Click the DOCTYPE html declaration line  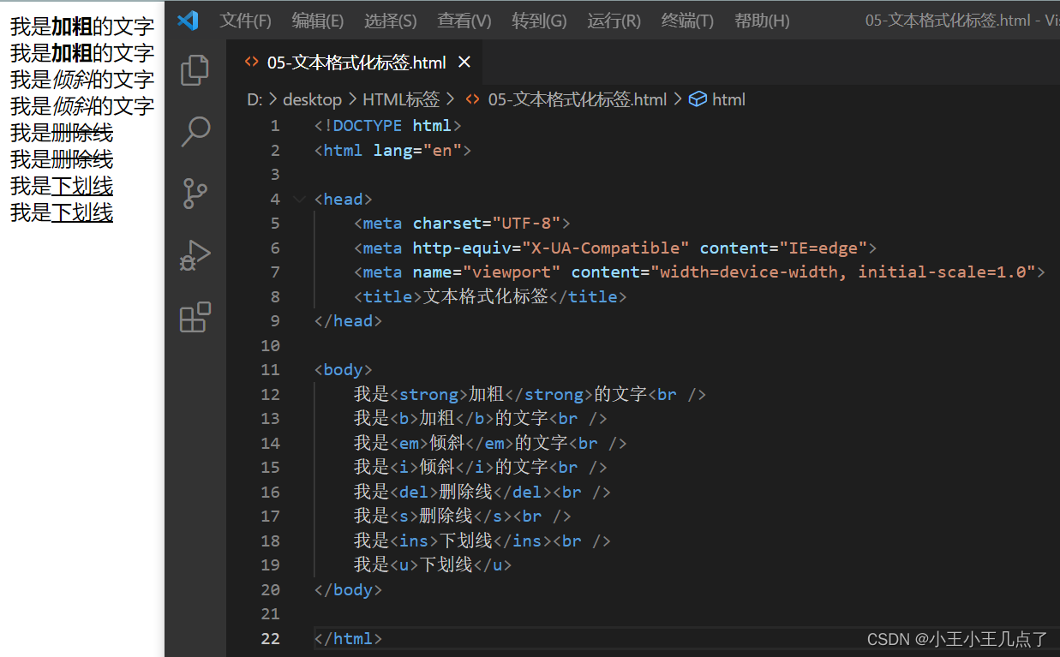click(x=388, y=126)
